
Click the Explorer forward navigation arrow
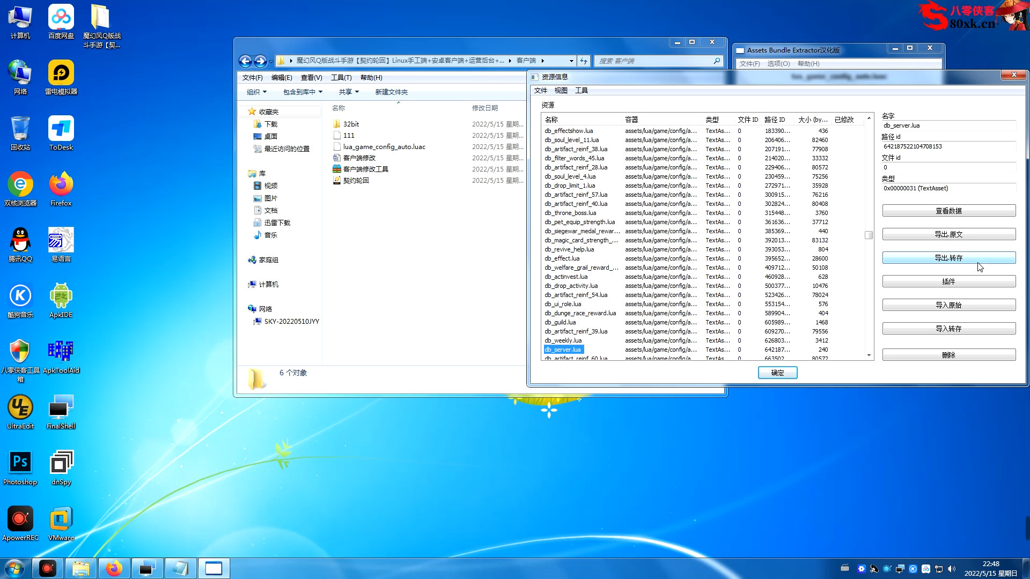click(261, 61)
